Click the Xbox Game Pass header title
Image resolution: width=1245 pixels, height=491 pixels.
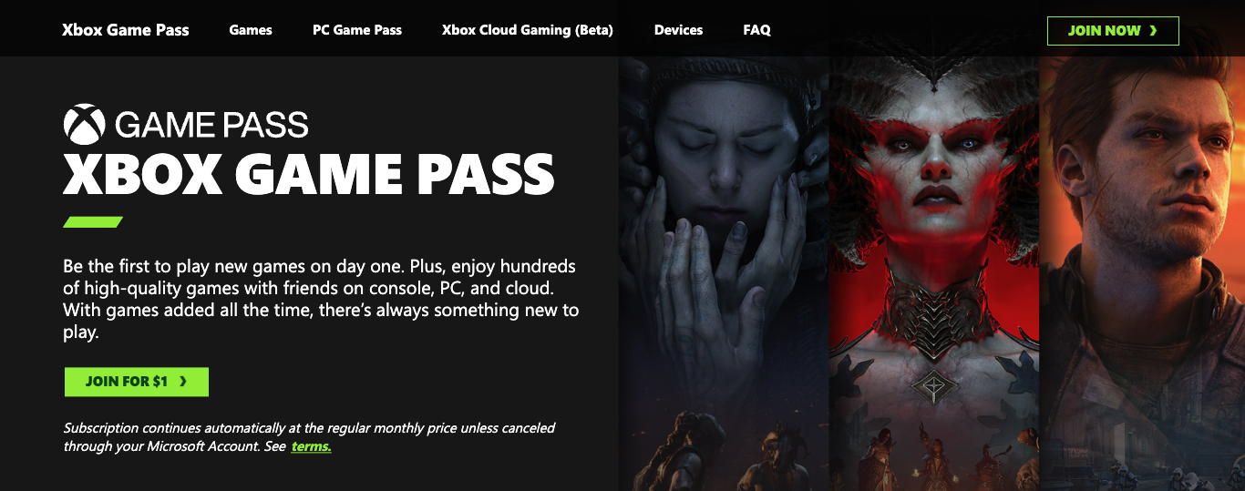tap(126, 30)
